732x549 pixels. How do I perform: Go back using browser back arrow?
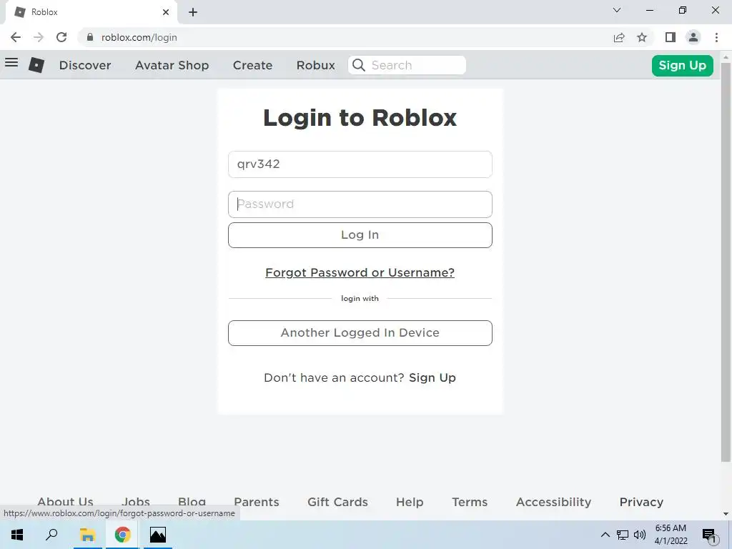pyautogui.click(x=16, y=37)
